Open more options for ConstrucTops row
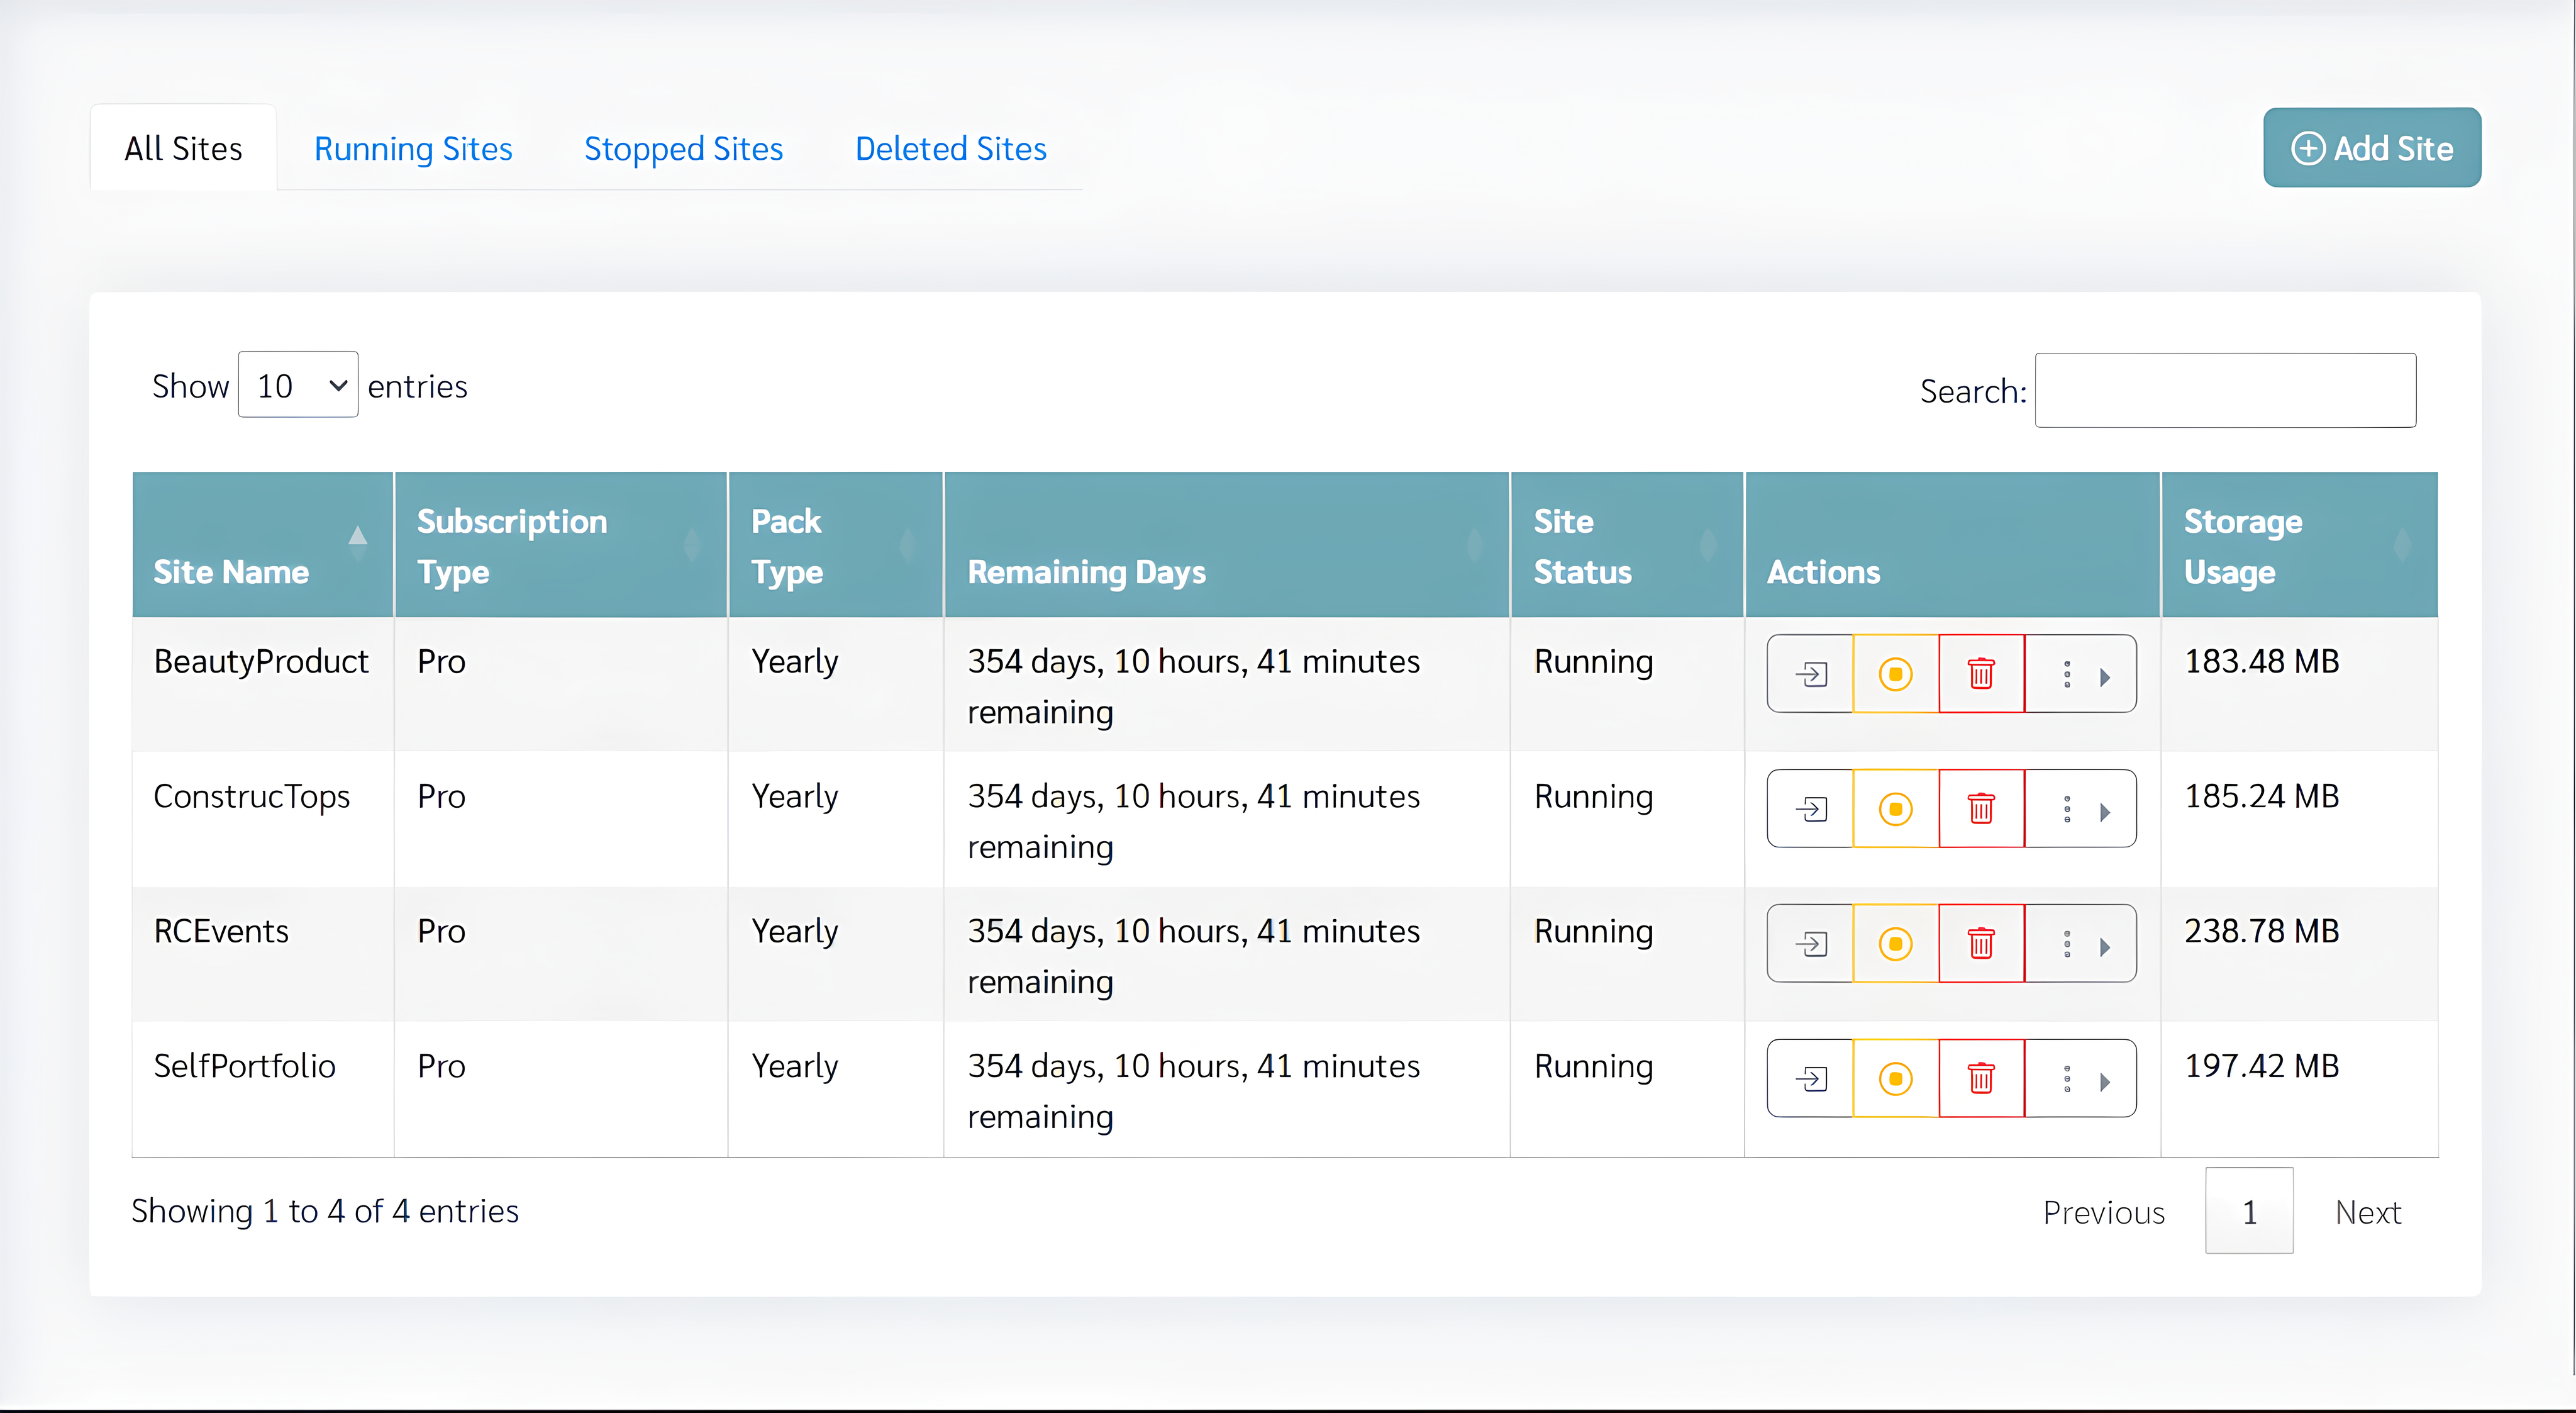The height and width of the screenshot is (1413, 2576). (x=2081, y=809)
